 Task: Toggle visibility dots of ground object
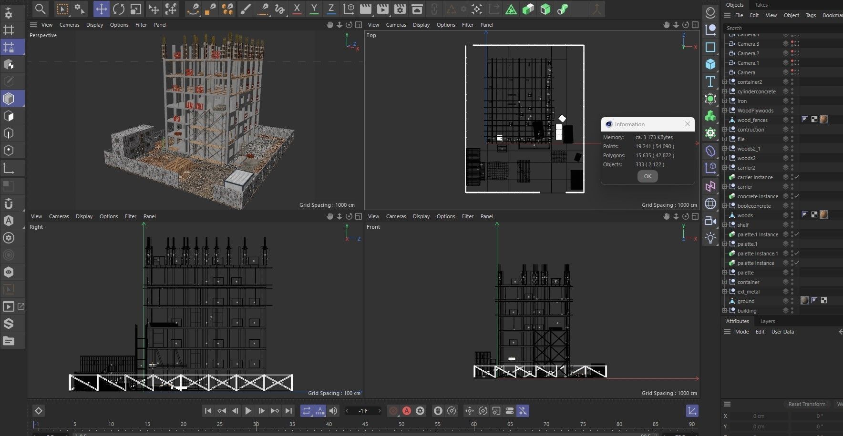tap(792, 301)
